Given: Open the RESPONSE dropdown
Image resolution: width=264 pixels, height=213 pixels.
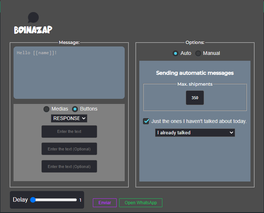Looking at the screenshot, I should click(x=69, y=118).
